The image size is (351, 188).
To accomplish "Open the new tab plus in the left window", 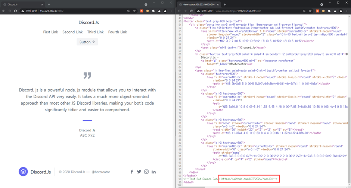I will [x=49, y=4].
